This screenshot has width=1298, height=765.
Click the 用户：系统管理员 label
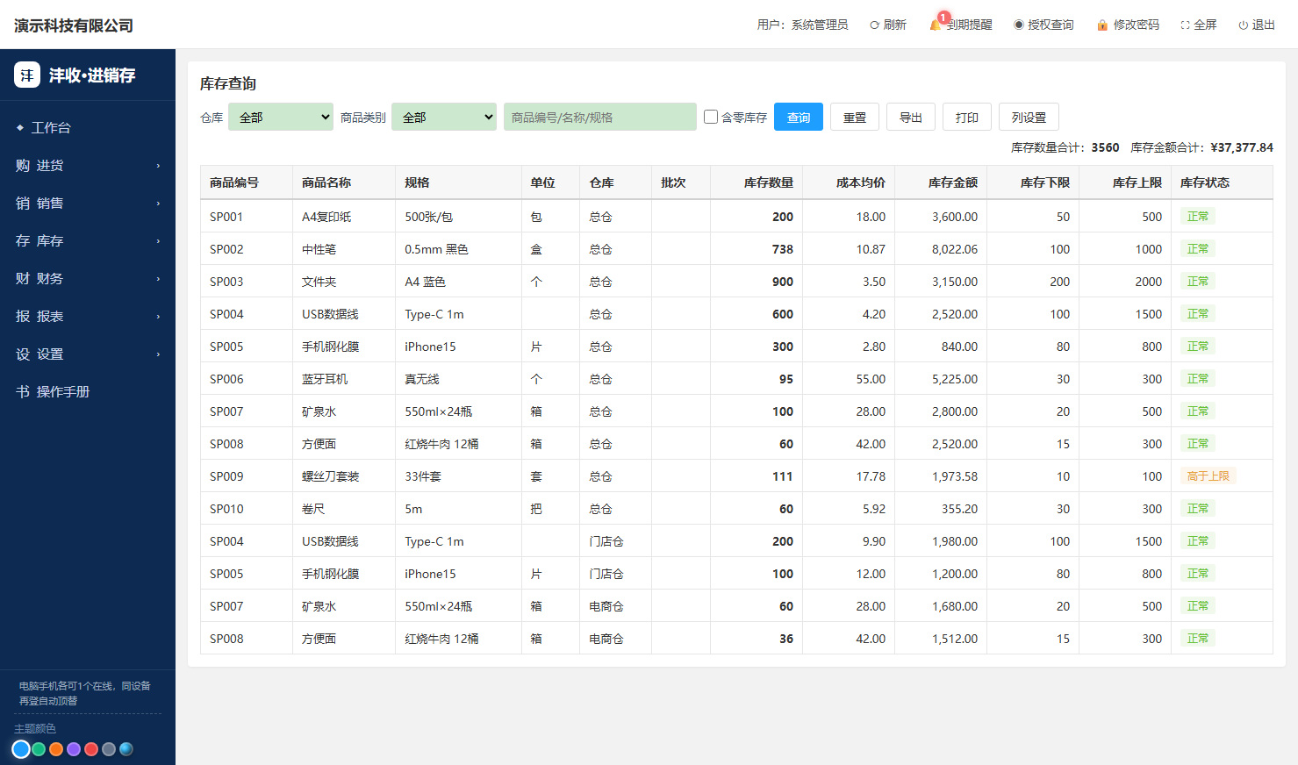tap(803, 25)
